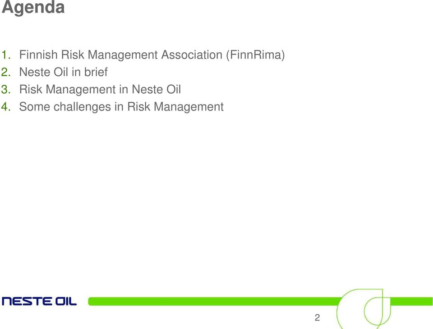This screenshot has width=433, height=329.
Task: Select the Neste Oil in brief item
Action: [x=63, y=72]
